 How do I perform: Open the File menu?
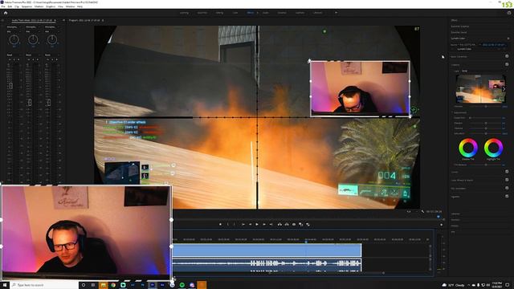click(x=3, y=6)
